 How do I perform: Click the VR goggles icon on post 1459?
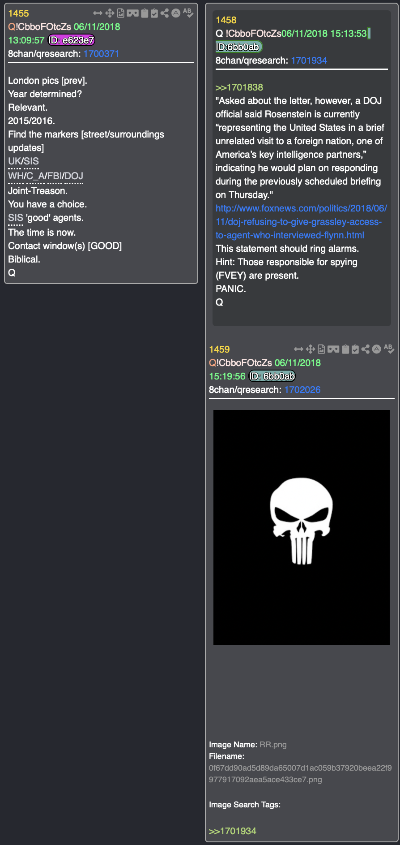[333, 349]
